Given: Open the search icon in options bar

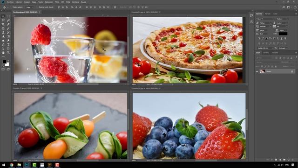Looking at the screenshot, I should (x=284, y=7).
